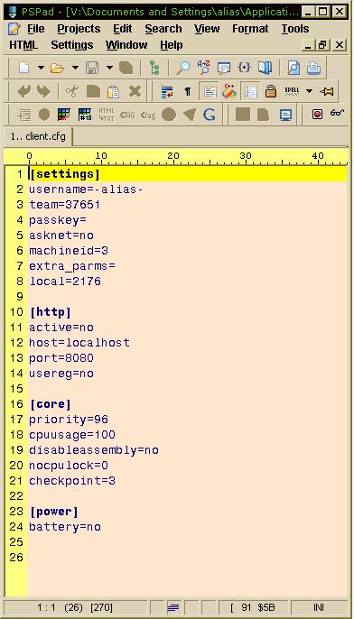Click the blue bookmark book icon

(x=265, y=68)
